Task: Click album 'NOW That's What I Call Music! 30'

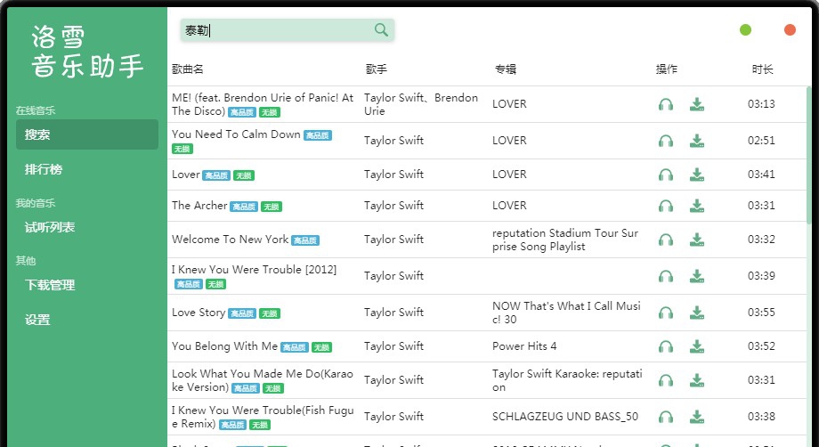Action: tap(566, 313)
